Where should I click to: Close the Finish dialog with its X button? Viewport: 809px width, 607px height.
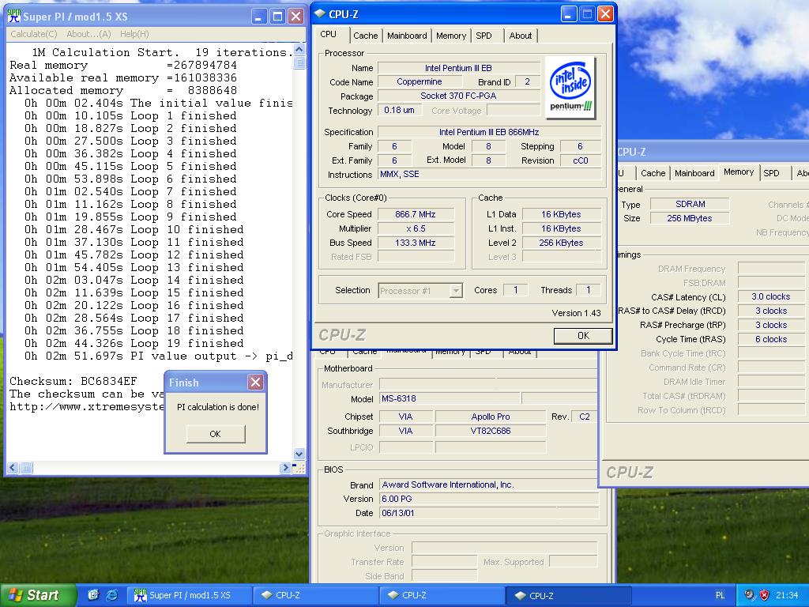click(255, 382)
